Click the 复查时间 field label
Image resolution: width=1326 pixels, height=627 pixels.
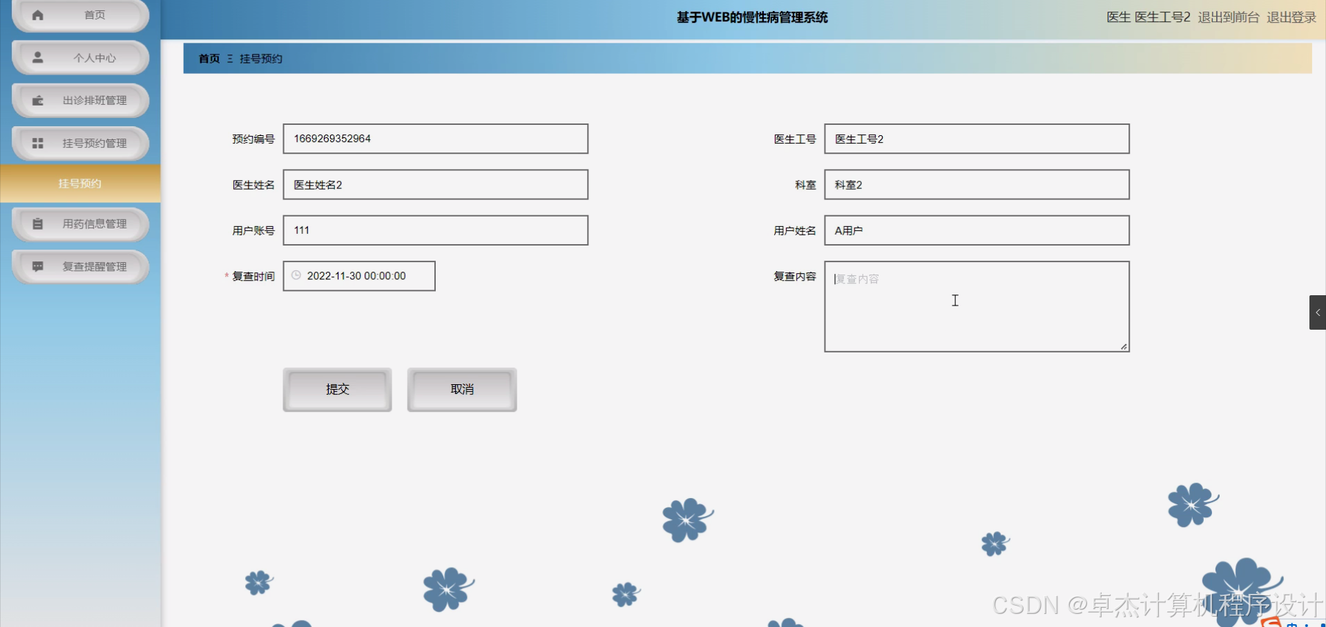coord(253,276)
